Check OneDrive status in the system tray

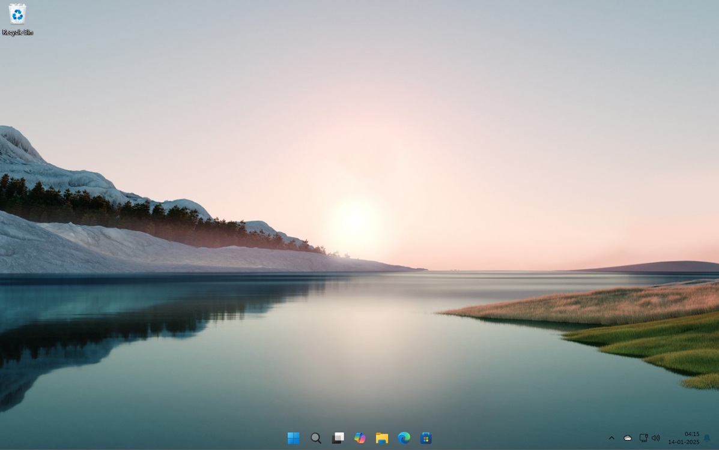point(627,438)
